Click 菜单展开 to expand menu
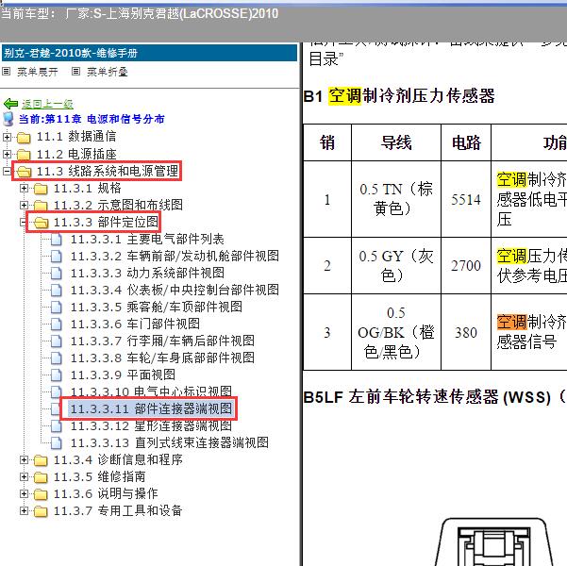The height and width of the screenshot is (566, 567). tap(38, 72)
